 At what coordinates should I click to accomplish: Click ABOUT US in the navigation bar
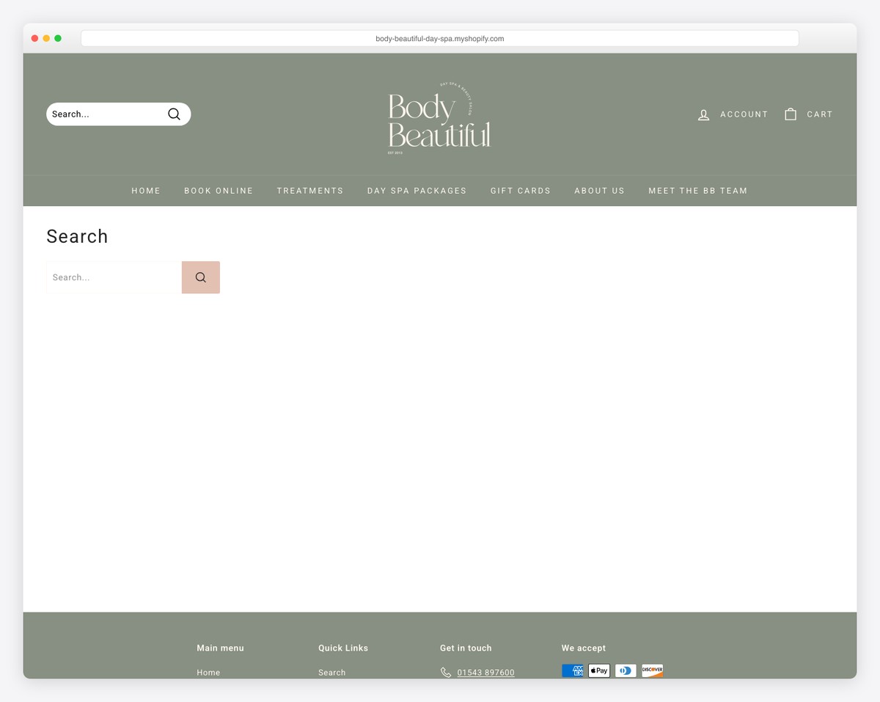click(x=599, y=191)
